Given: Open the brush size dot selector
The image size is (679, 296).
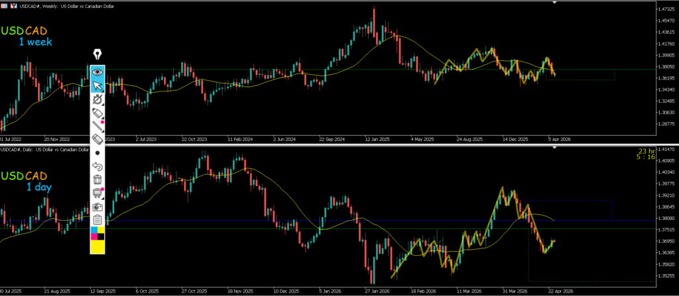Looking at the screenshot, I should 97,152.
